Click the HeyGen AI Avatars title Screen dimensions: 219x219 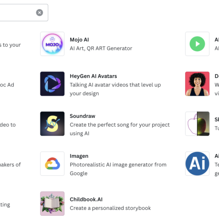(93, 76)
